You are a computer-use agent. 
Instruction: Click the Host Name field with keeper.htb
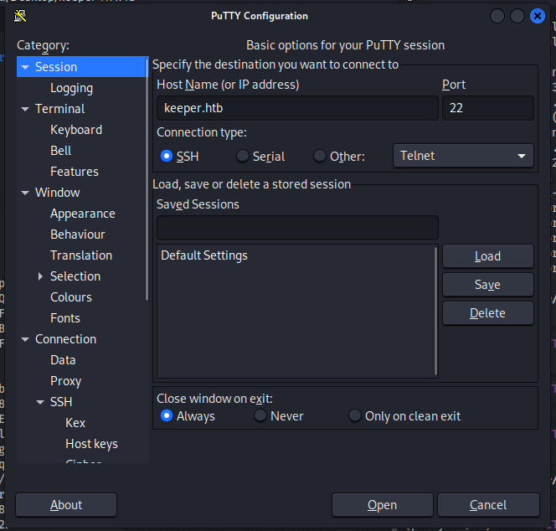(297, 108)
